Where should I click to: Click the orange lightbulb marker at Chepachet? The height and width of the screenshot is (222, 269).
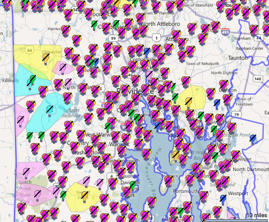tap(45, 59)
